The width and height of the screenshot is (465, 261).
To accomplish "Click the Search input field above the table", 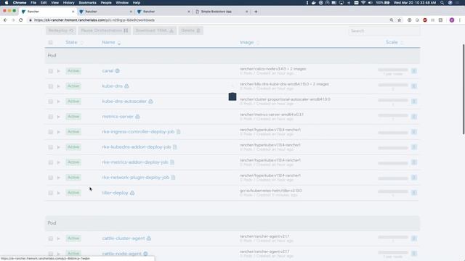I will 384,30.
